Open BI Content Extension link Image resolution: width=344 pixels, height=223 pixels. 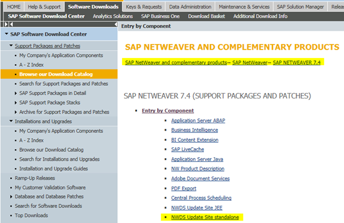tap(195, 140)
